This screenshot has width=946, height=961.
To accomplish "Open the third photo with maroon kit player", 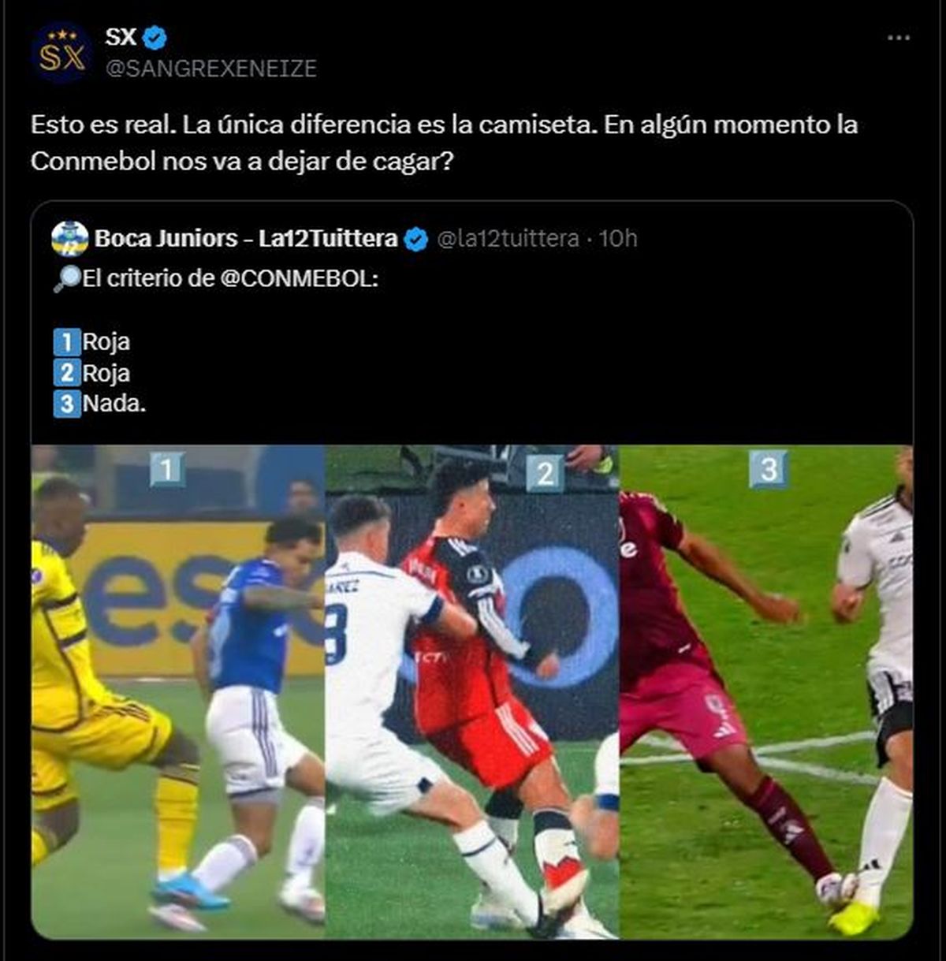I will point(766,692).
